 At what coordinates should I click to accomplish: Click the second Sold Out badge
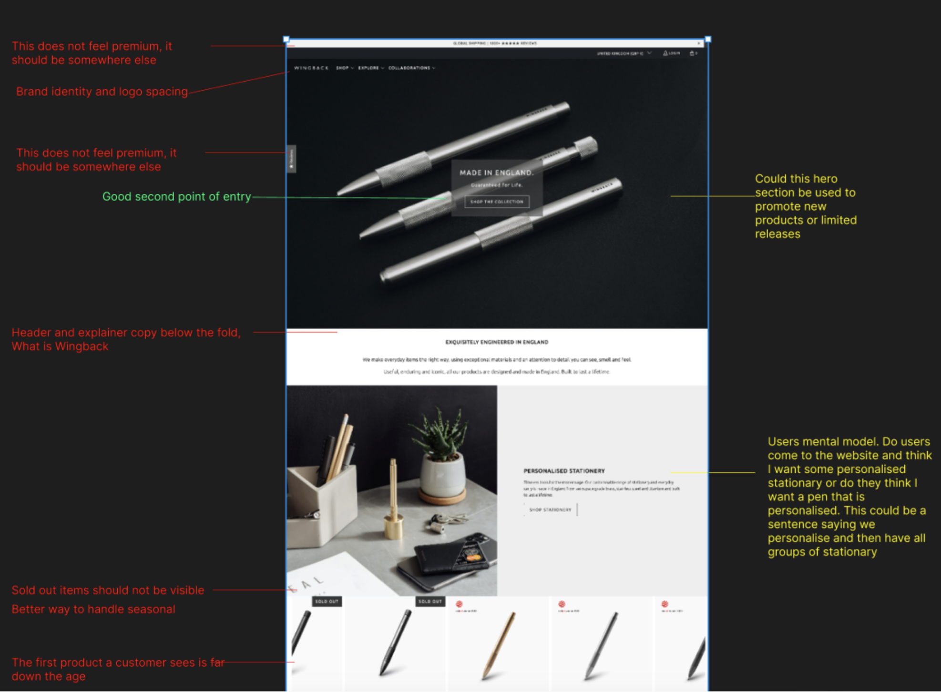[x=430, y=601]
